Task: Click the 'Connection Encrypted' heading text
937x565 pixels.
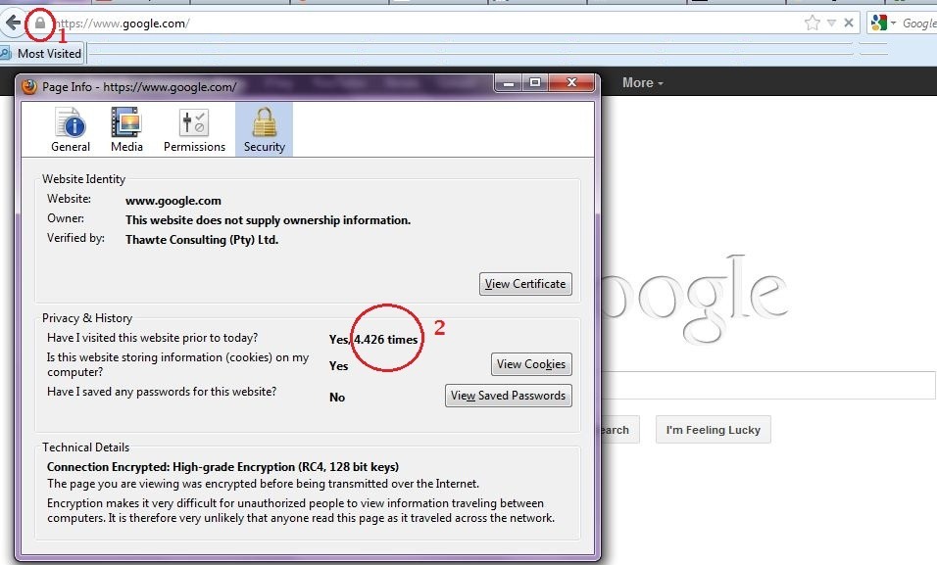Action: 222,467
